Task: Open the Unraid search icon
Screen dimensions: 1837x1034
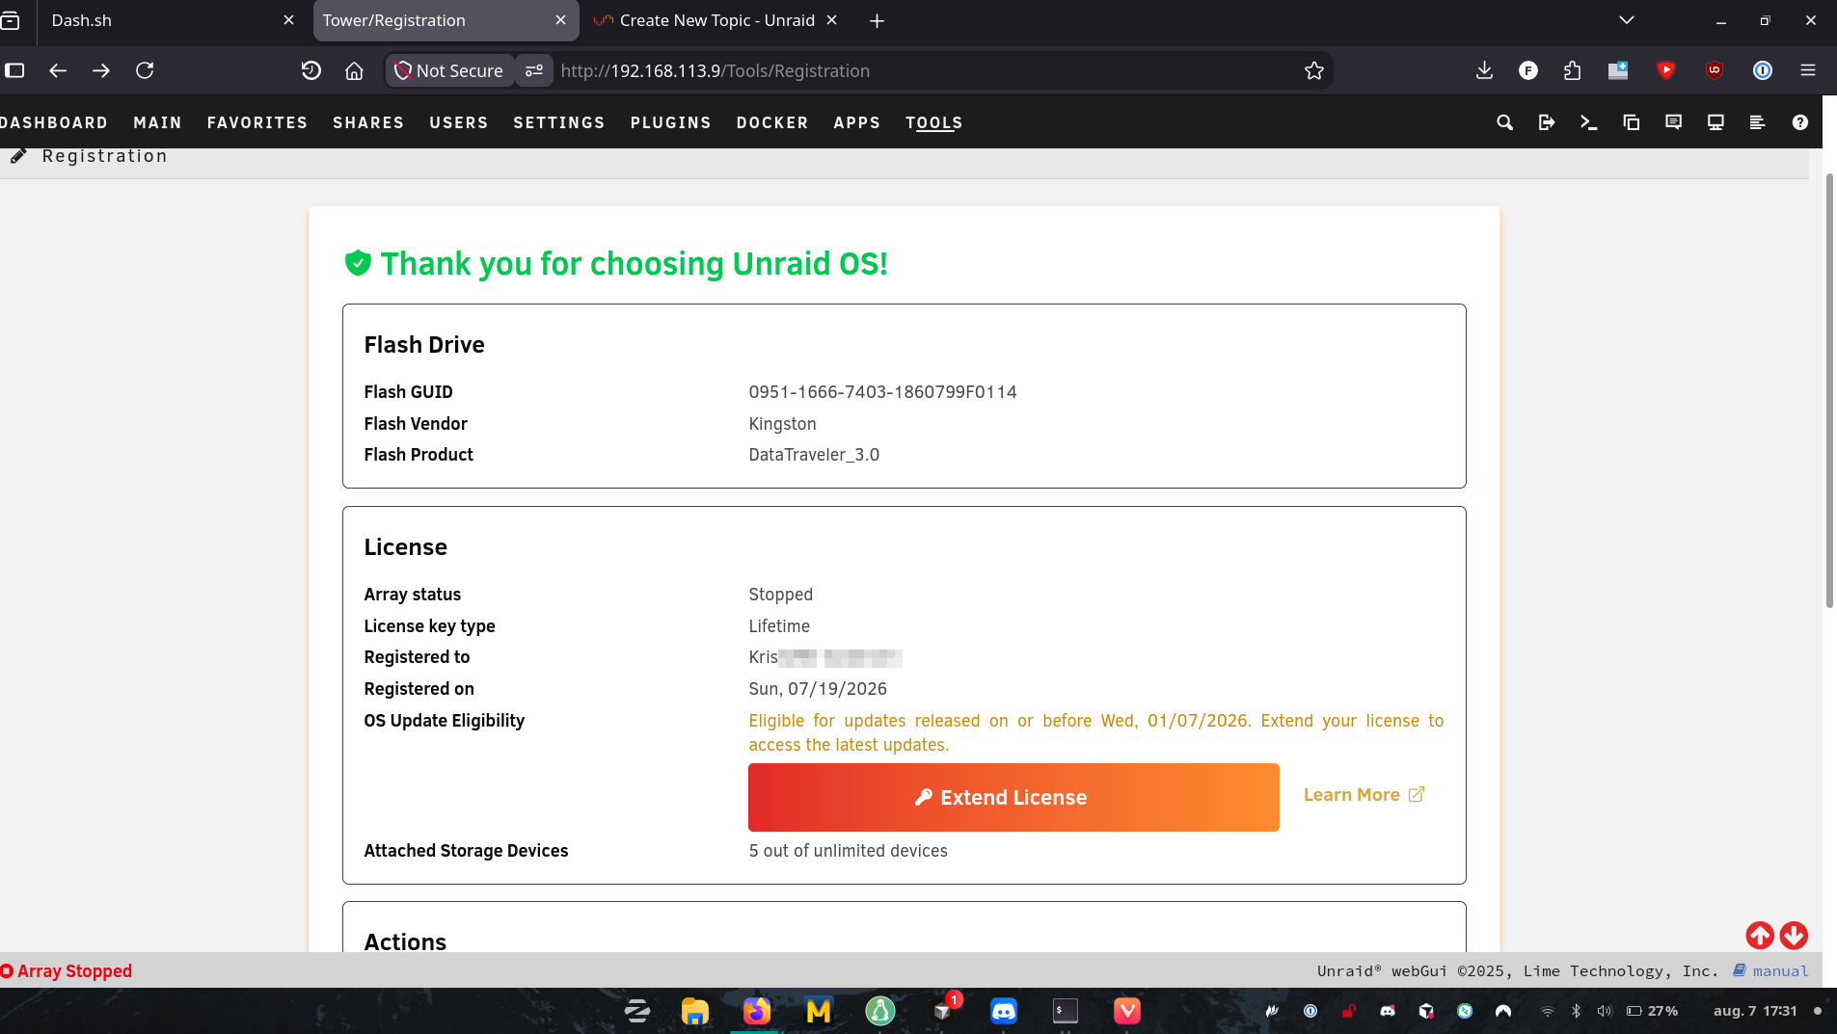Action: (1504, 122)
